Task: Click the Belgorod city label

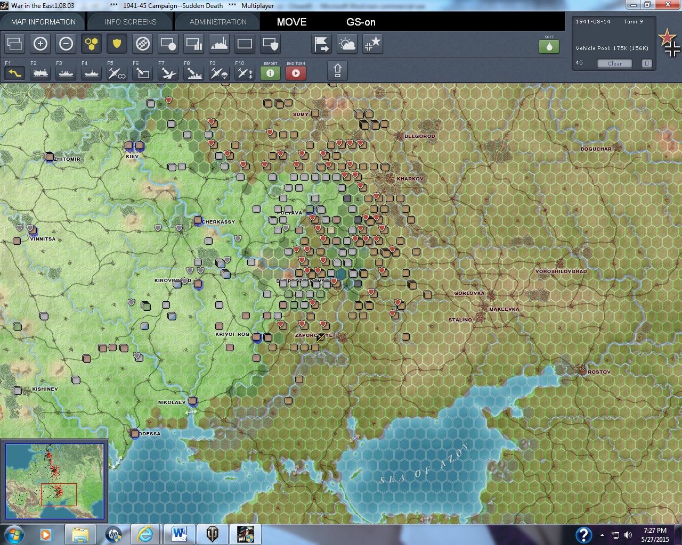Action: [x=420, y=136]
